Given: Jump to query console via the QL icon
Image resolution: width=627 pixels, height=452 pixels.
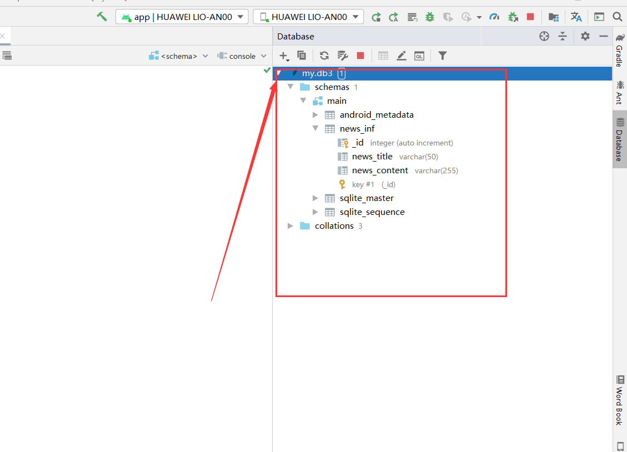Looking at the screenshot, I should pos(419,56).
